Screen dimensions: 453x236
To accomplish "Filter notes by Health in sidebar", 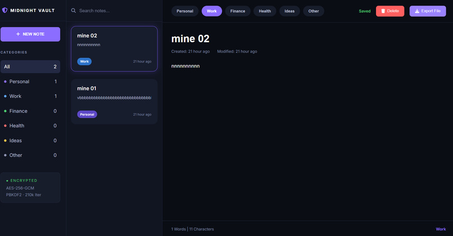I will click(x=30, y=126).
